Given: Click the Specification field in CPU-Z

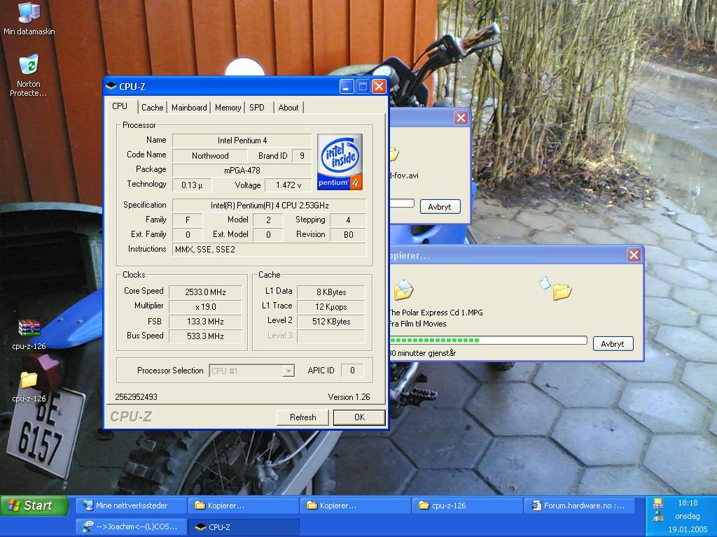Looking at the screenshot, I should click(x=270, y=205).
